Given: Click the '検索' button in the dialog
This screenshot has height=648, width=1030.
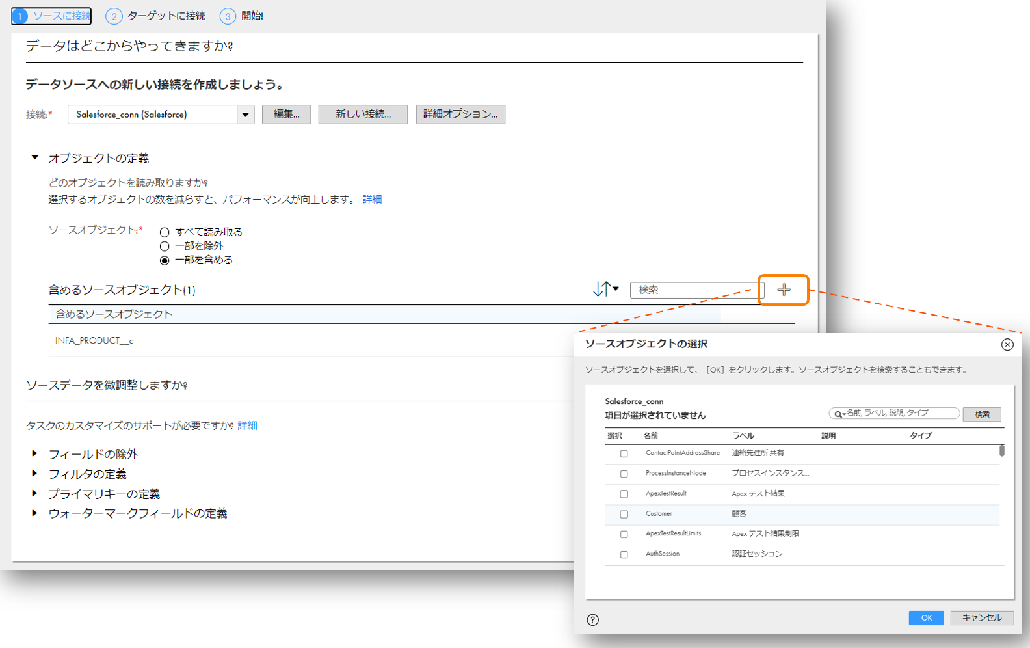Looking at the screenshot, I should point(982,414).
